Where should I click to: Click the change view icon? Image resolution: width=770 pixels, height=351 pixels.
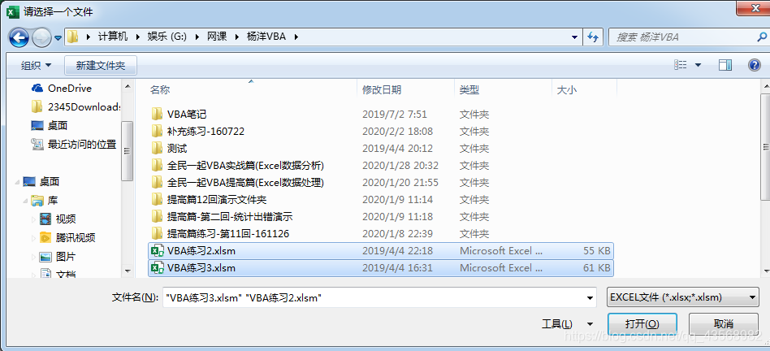680,65
